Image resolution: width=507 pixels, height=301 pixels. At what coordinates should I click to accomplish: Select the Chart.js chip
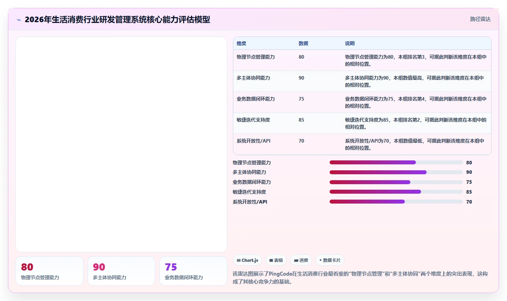coord(248,260)
